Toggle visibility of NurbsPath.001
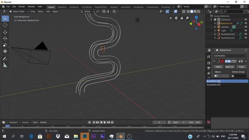Viewport: 249px width, 140px height. (x=245, y=34)
